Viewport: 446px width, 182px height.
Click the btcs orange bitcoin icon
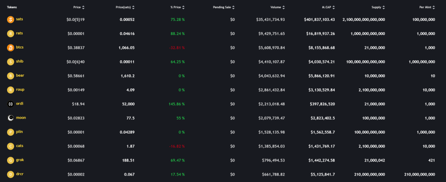pyautogui.click(x=10, y=48)
